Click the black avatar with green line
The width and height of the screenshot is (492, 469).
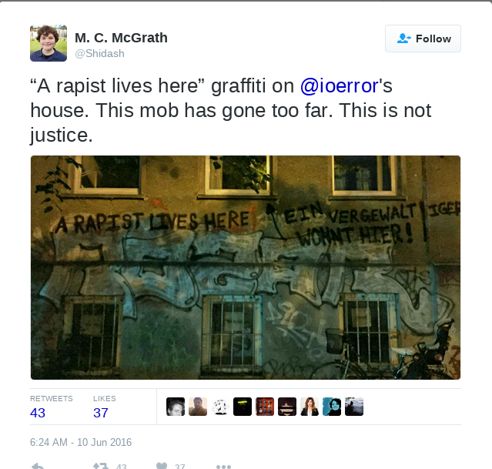[243, 407]
